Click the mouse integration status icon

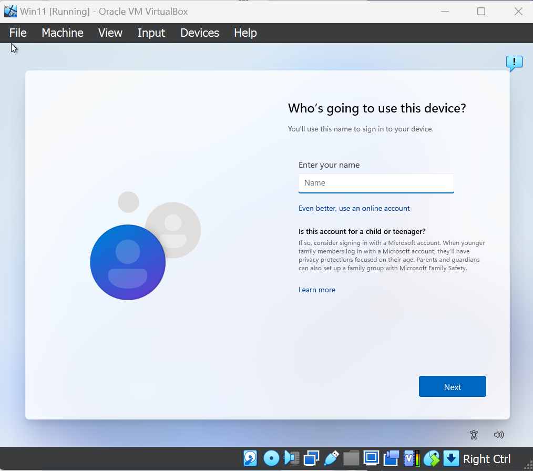point(432,458)
